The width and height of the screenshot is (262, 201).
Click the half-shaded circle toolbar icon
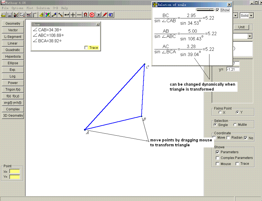pyautogui.click(x=98, y=15)
